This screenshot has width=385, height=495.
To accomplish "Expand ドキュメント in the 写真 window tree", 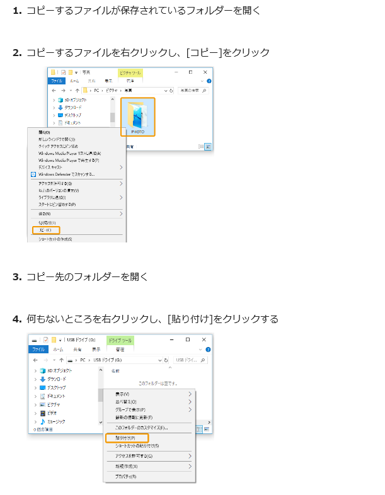I will tap(54, 123).
